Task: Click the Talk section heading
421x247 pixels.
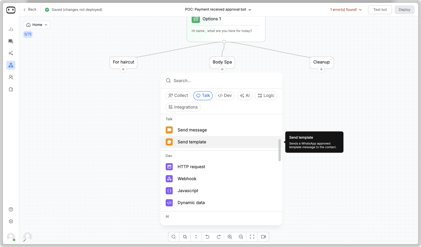Action: 169,119
